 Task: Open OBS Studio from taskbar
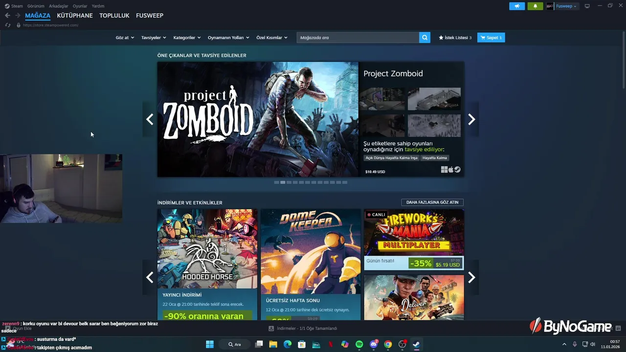click(x=402, y=344)
